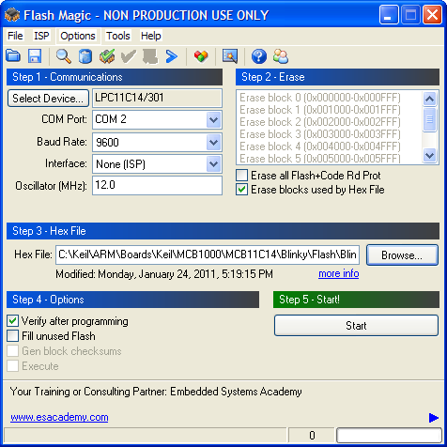Click the Open folder toolbar icon
Image resolution: width=447 pixels, height=447 pixels.
coord(13,56)
